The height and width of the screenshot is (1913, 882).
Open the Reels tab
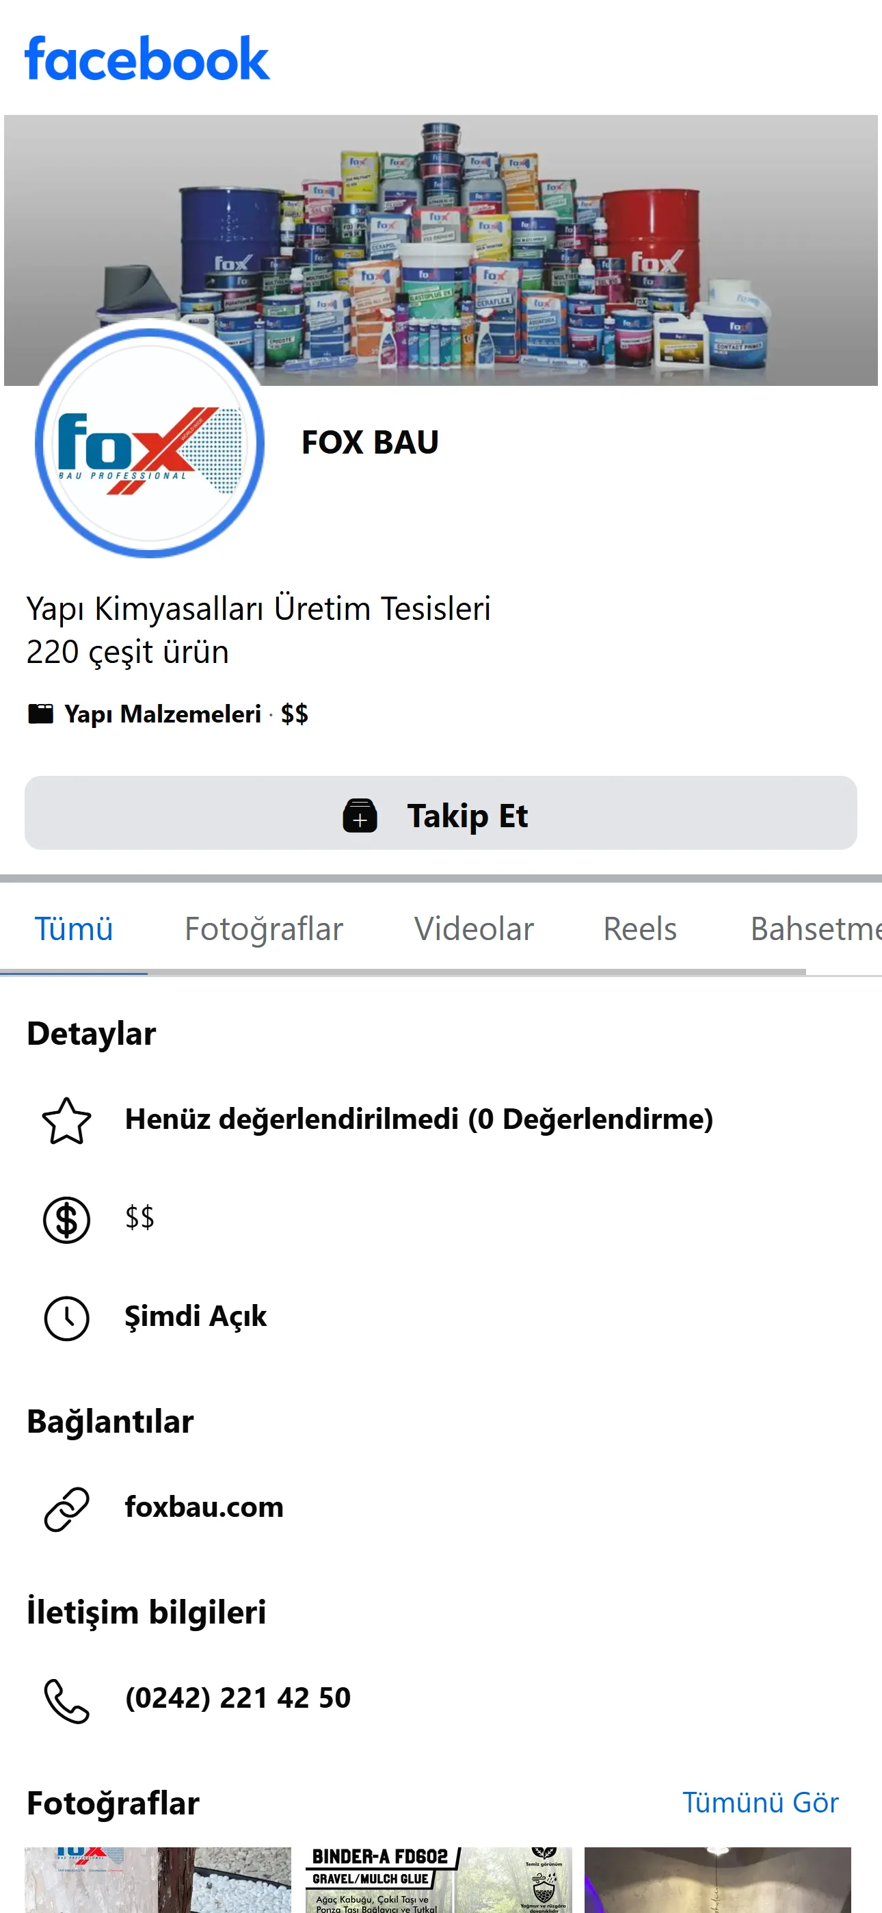(x=640, y=929)
